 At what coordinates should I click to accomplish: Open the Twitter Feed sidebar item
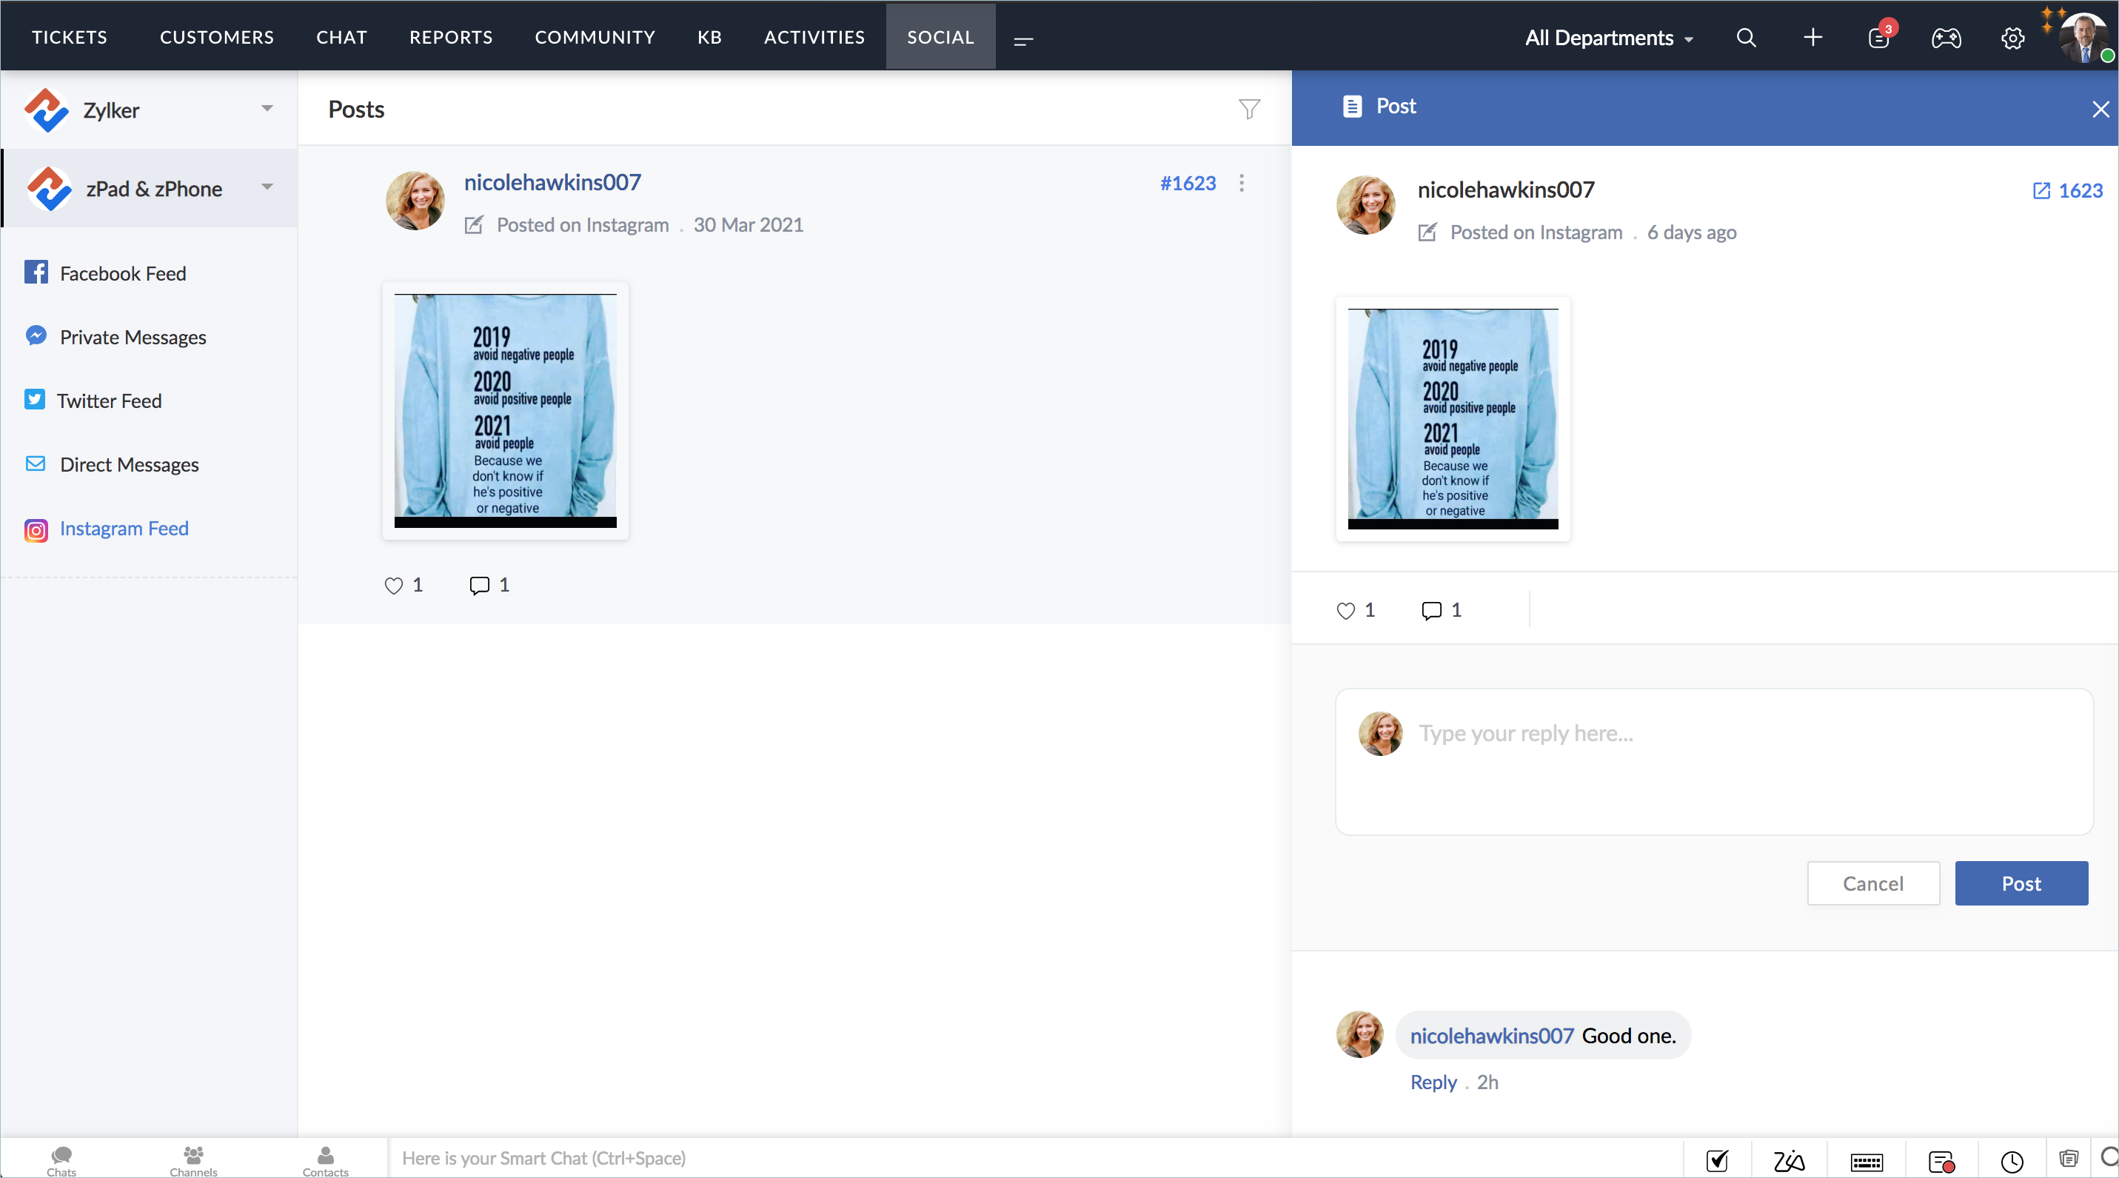tap(109, 401)
